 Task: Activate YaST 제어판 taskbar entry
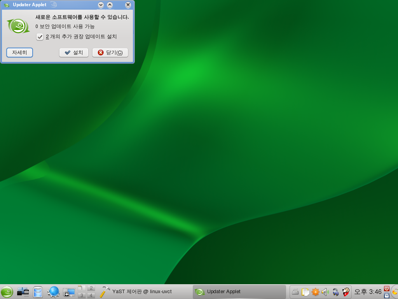(x=144, y=292)
